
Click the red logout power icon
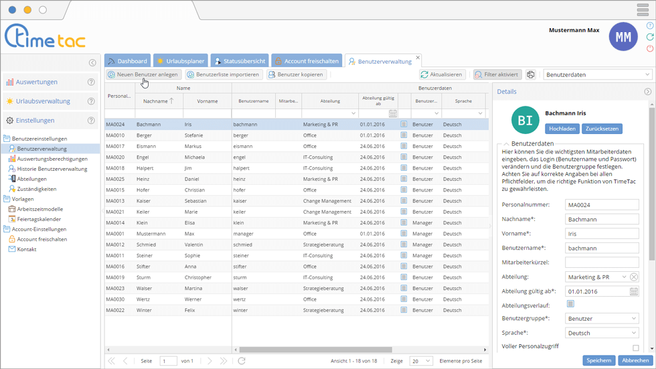tap(650, 49)
